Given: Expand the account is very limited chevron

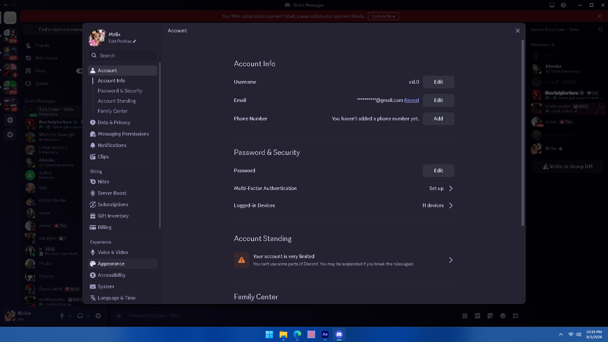Looking at the screenshot, I should pyautogui.click(x=451, y=260).
